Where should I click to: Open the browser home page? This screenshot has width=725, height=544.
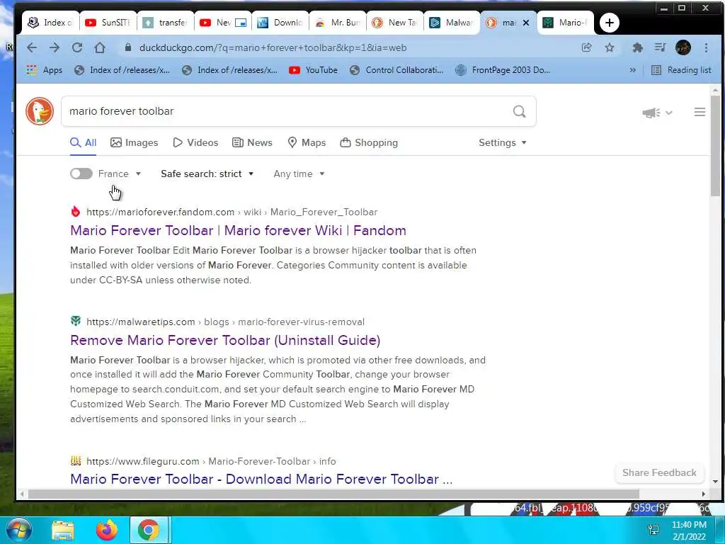pyautogui.click(x=100, y=47)
